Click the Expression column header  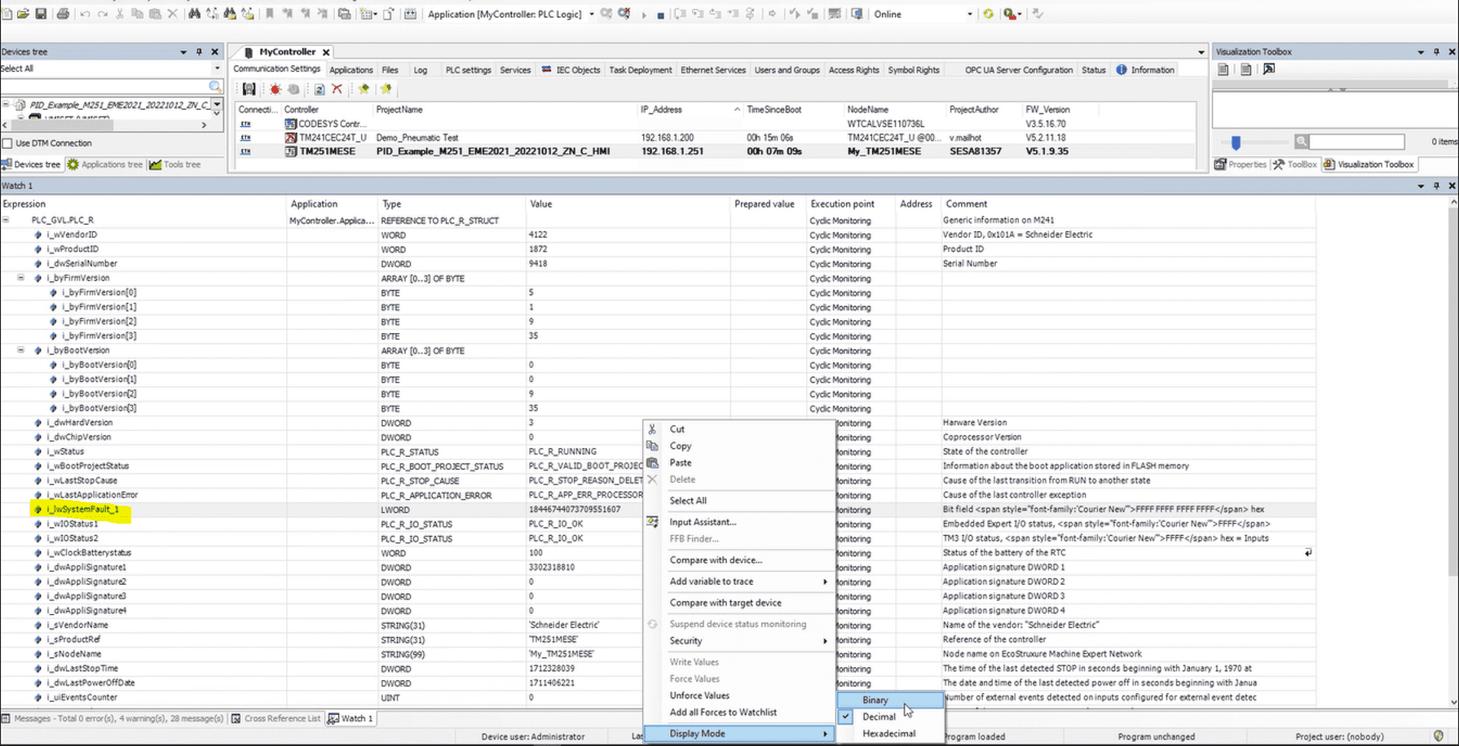(143, 204)
